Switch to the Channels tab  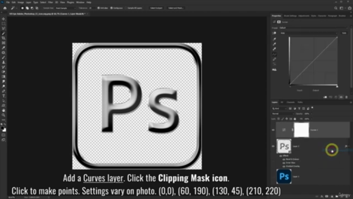pos(291,102)
